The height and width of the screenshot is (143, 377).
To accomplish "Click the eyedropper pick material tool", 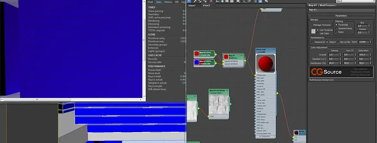I will coord(195,1).
